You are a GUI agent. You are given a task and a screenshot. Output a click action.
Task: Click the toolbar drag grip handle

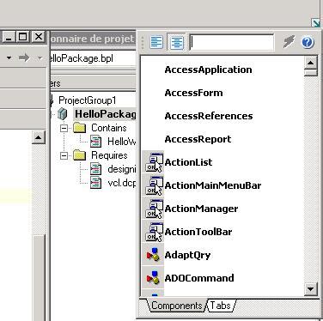point(143,43)
